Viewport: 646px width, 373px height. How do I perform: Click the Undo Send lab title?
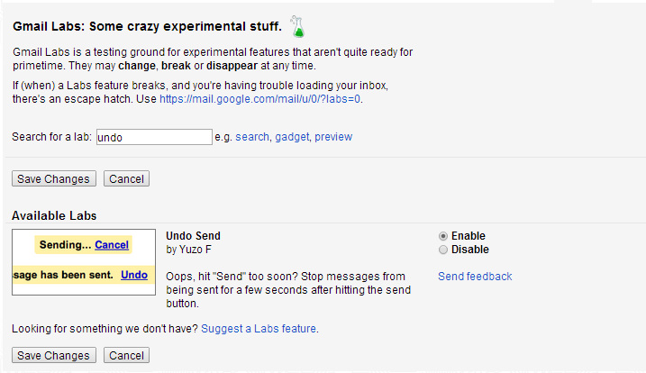pyautogui.click(x=193, y=236)
